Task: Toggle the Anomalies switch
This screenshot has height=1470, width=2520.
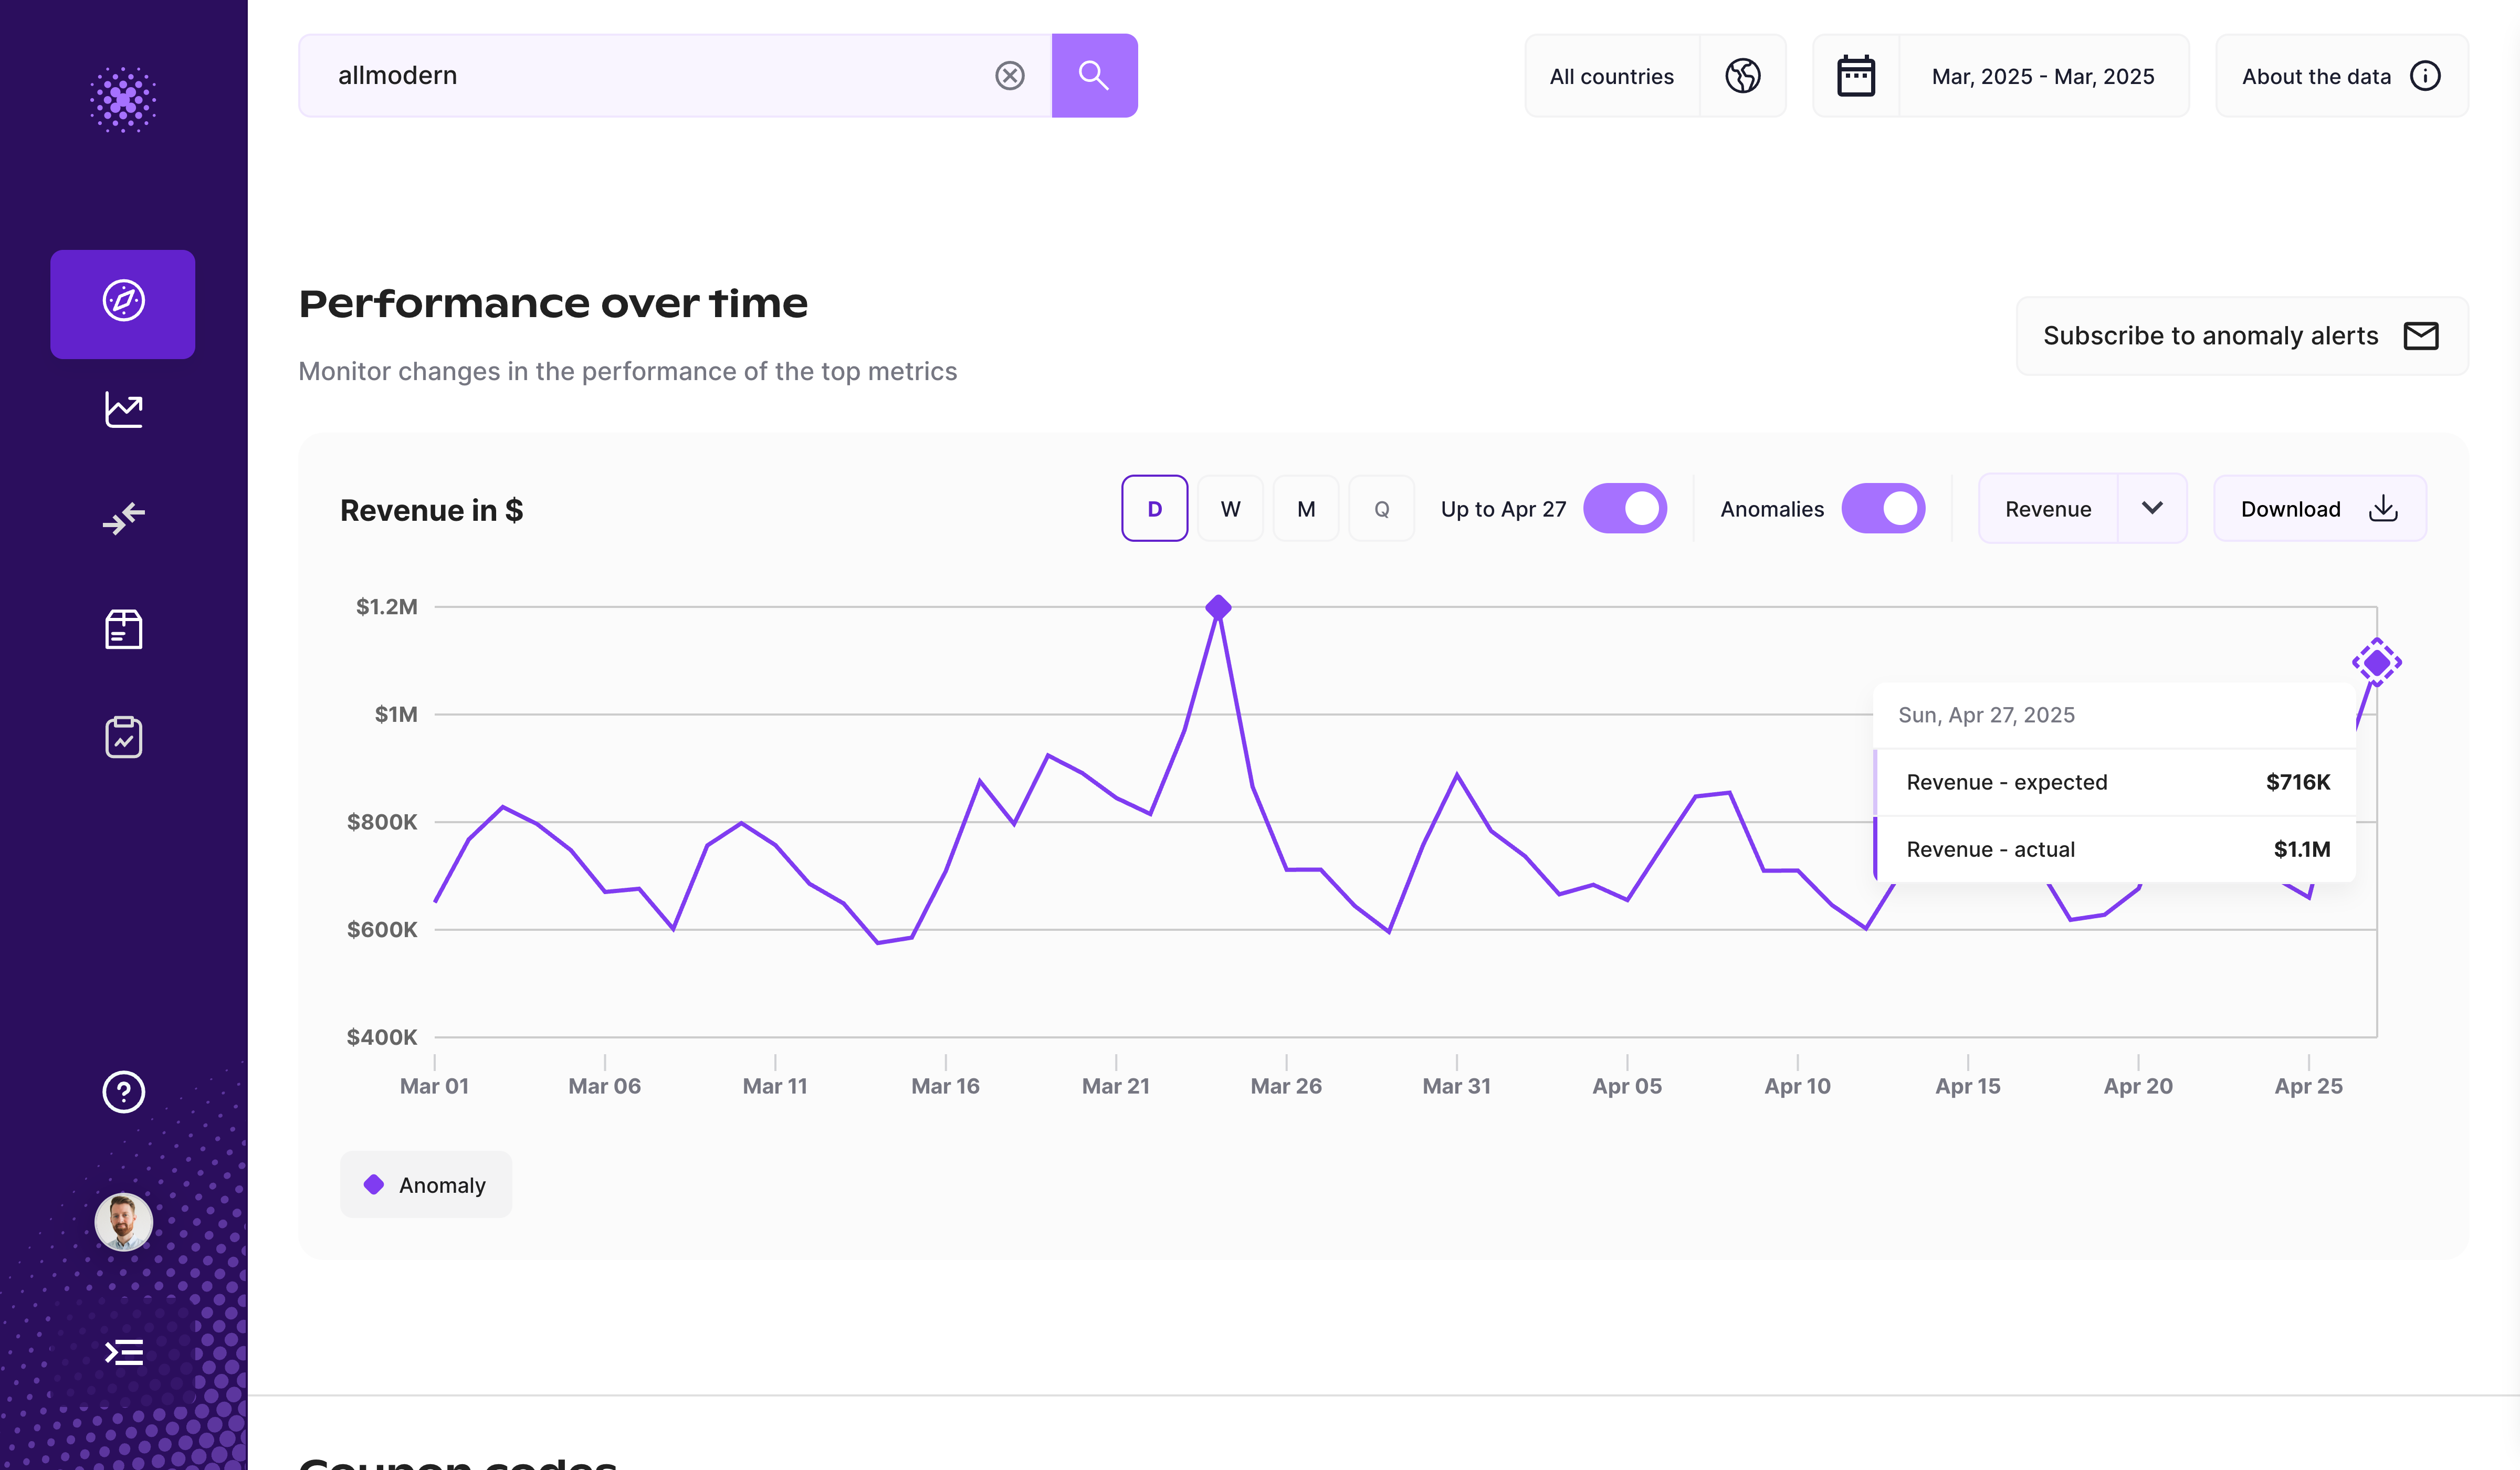Action: 1883,509
